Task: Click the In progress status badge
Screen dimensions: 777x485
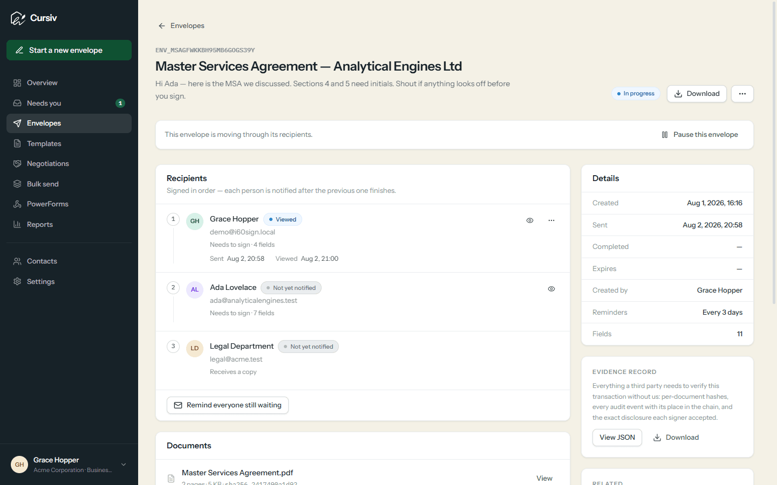Action: point(636,94)
